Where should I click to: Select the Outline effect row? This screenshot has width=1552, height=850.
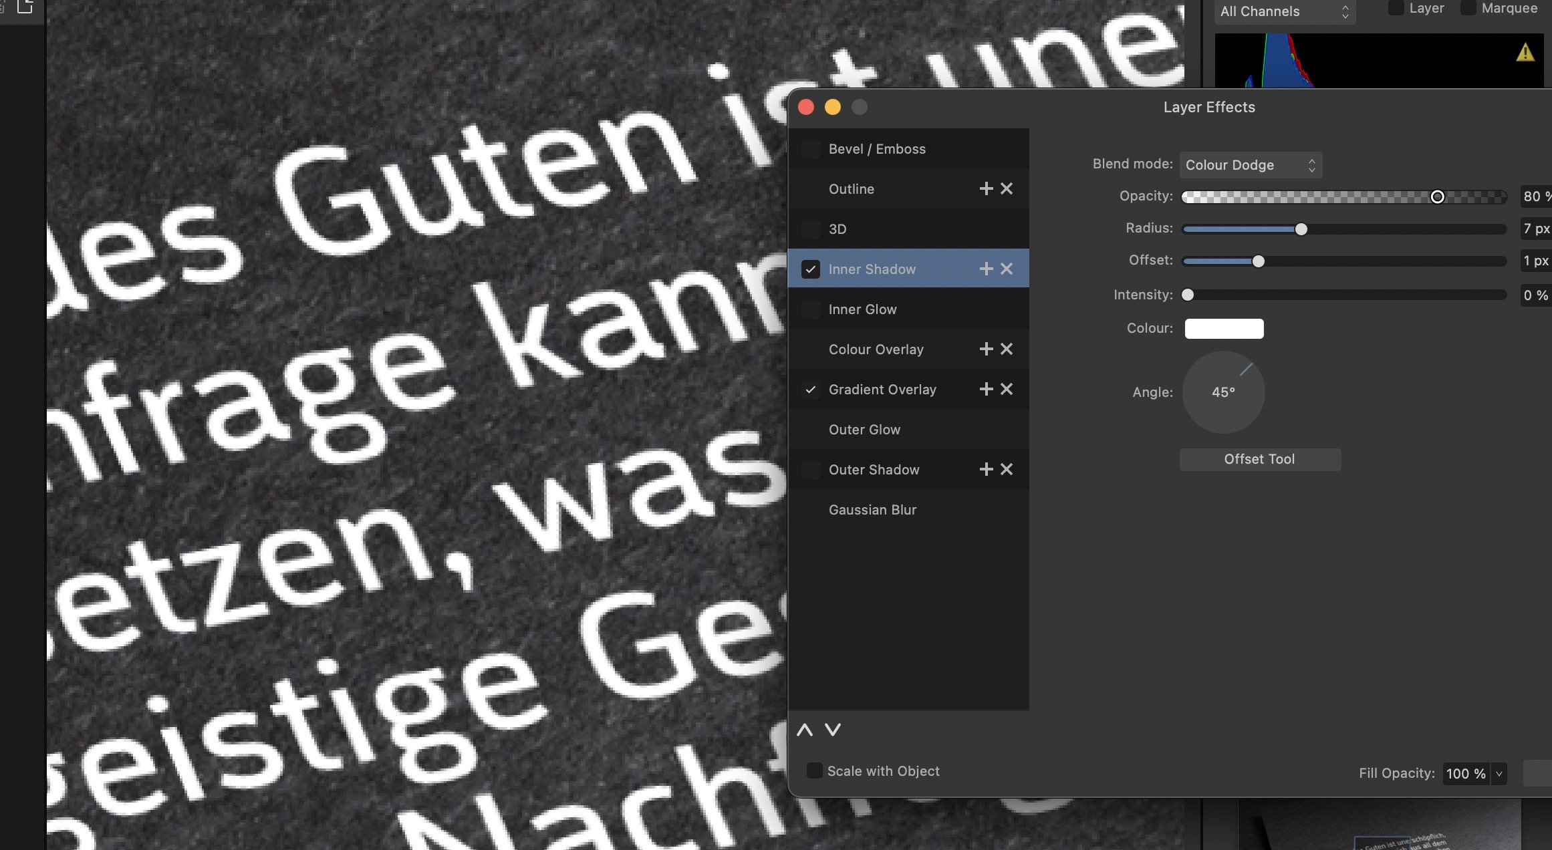point(908,189)
